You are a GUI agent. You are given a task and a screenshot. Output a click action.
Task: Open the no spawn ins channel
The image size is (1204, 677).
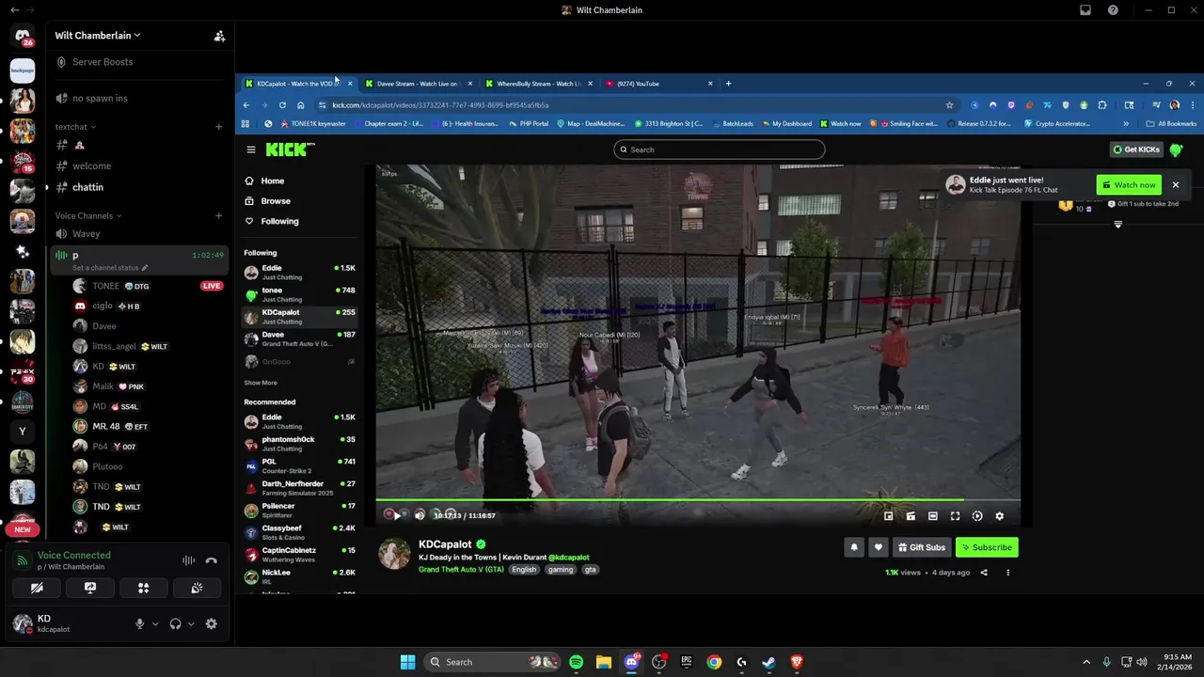tap(139, 98)
